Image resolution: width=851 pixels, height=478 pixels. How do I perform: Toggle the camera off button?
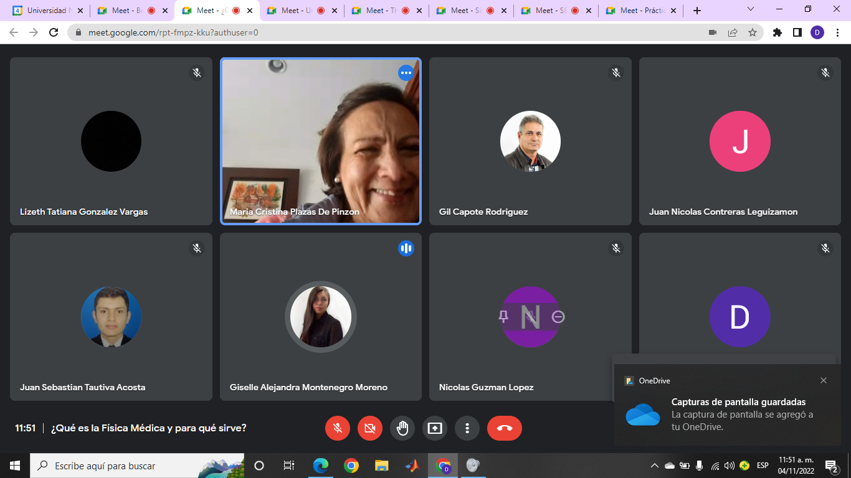pyautogui.click(x=370, y=428)
